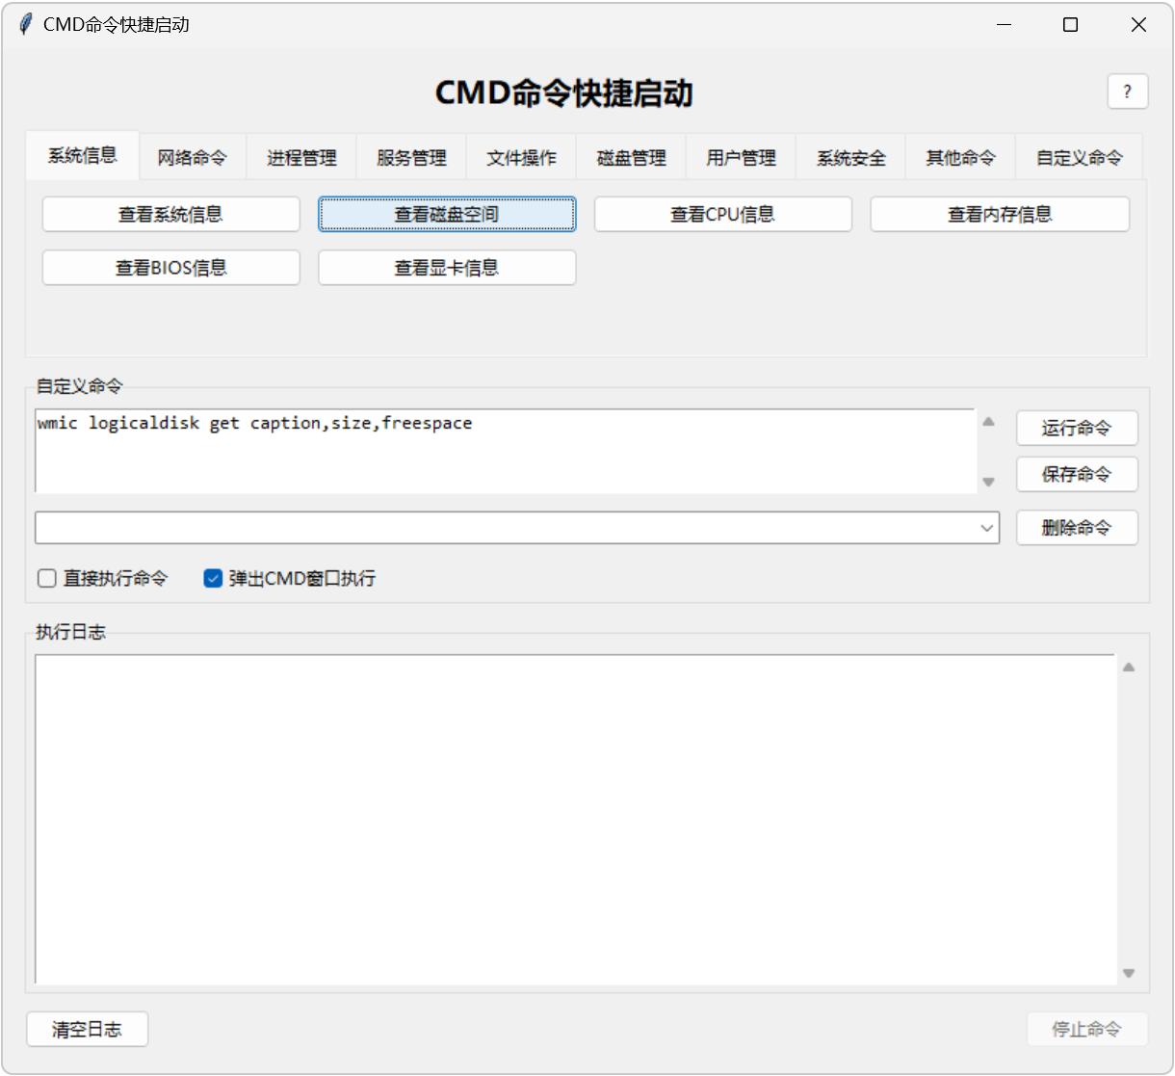The width and height of the screenshot is (1175, 1076).
Task: Open the 系统安全 tab
Action: tap(851, 158)
